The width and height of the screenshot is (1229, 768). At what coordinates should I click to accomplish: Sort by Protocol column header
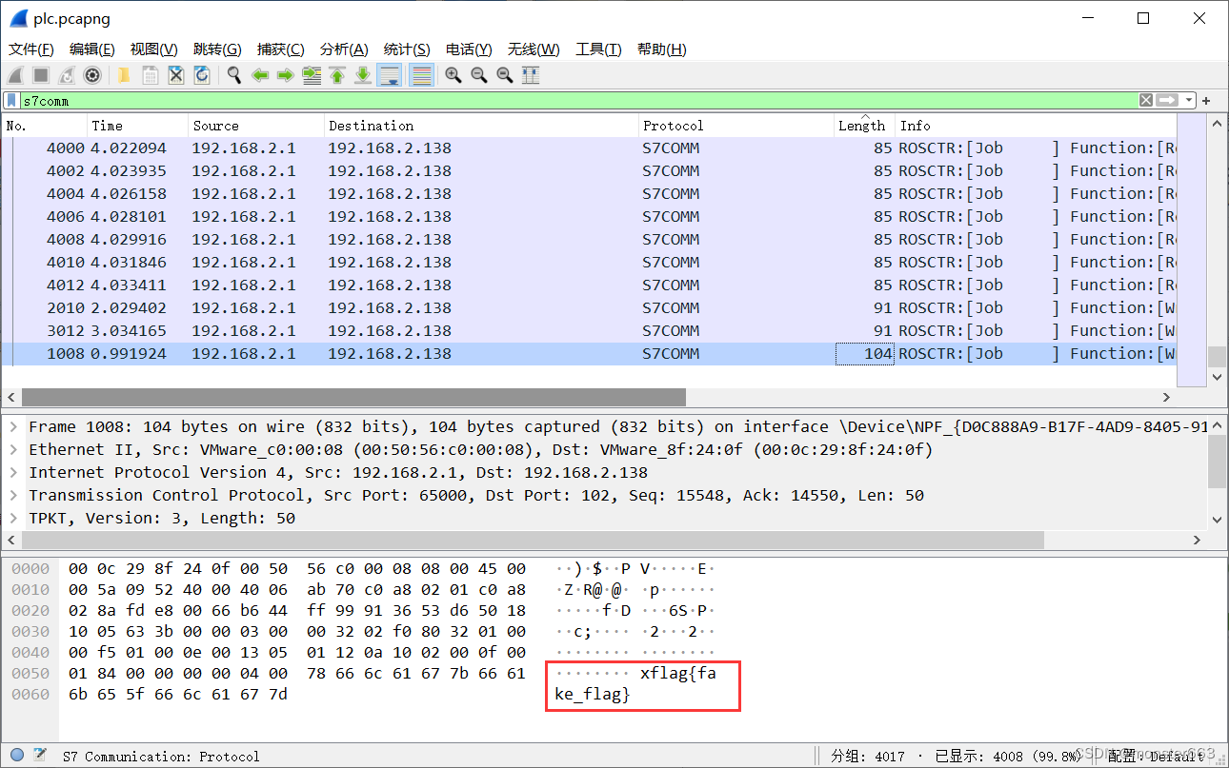pos(735,126)
